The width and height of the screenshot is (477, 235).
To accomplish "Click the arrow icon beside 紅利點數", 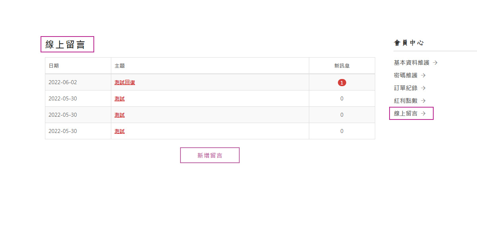I will 423,101.
